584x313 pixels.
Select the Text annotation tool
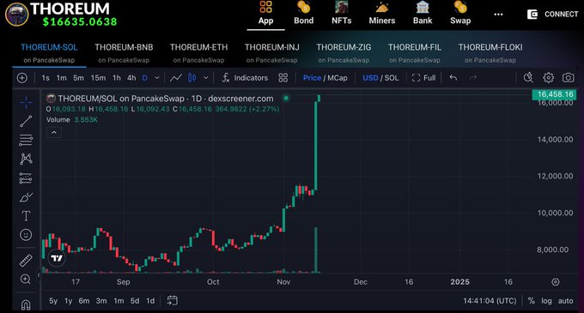point(26,216)
